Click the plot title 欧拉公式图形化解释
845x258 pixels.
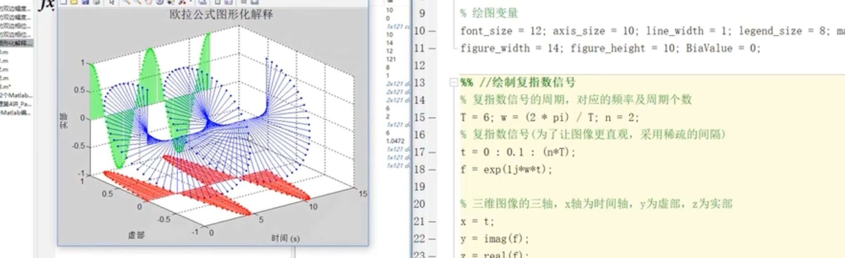221,14
